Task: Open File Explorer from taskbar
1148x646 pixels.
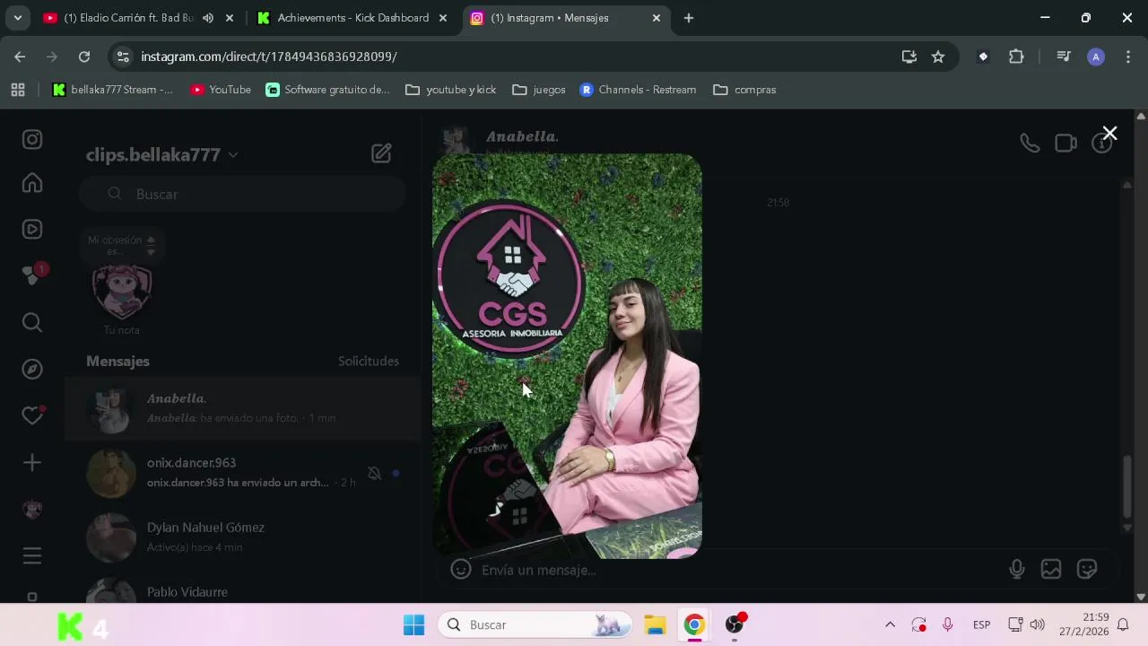Action: pyautogui.click(x=656, y=624)
